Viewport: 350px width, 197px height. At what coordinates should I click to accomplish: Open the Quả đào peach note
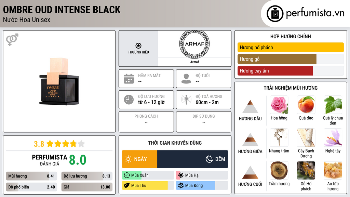[306, 105]
